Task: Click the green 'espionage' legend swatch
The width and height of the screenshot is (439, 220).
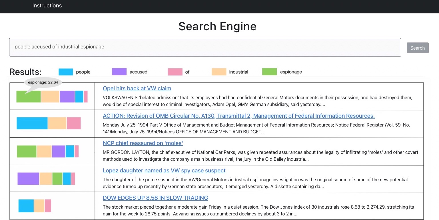Action: (269, 72)
